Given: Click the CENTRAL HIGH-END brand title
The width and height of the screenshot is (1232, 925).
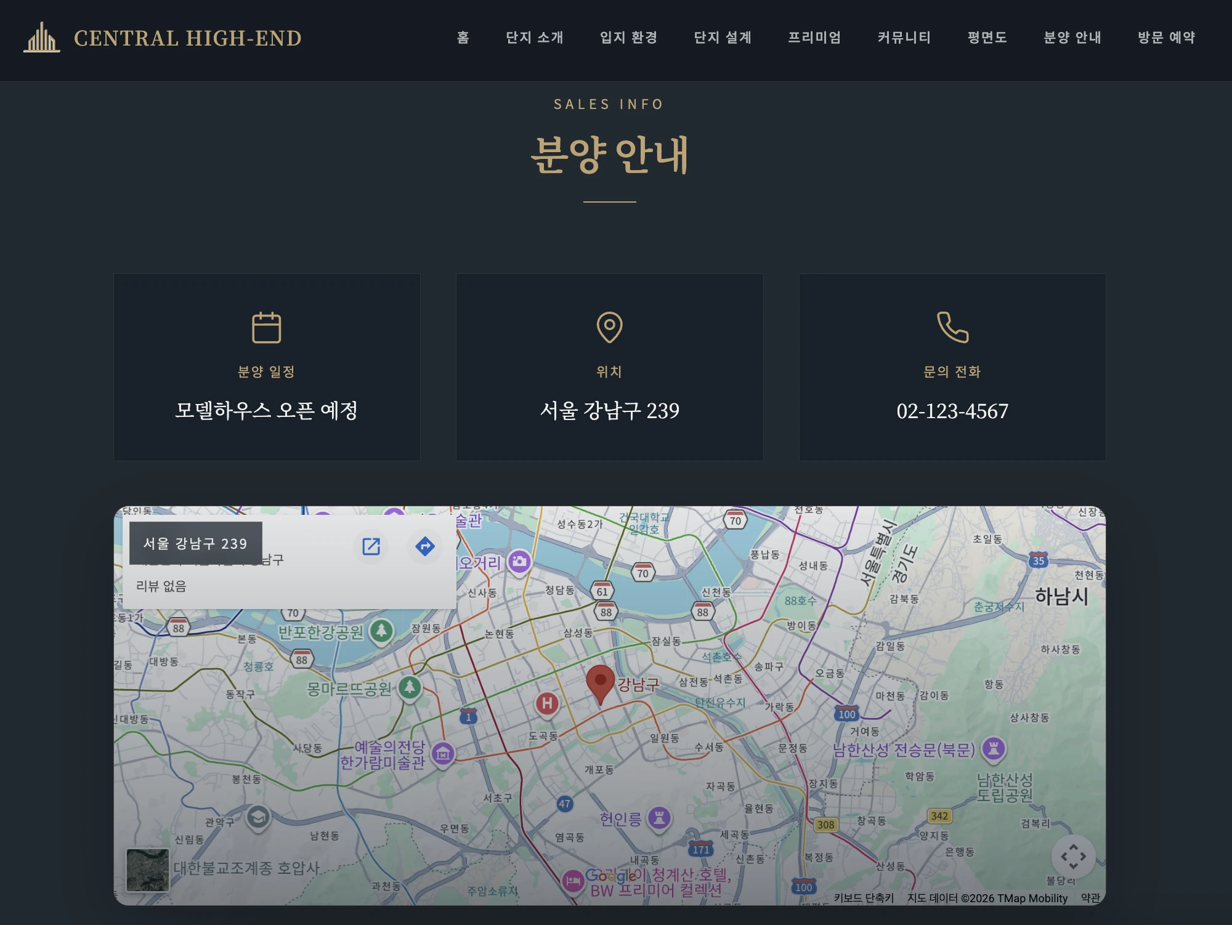Looking at the screenshot, I should pyautogui.click(x=188, y=38).
